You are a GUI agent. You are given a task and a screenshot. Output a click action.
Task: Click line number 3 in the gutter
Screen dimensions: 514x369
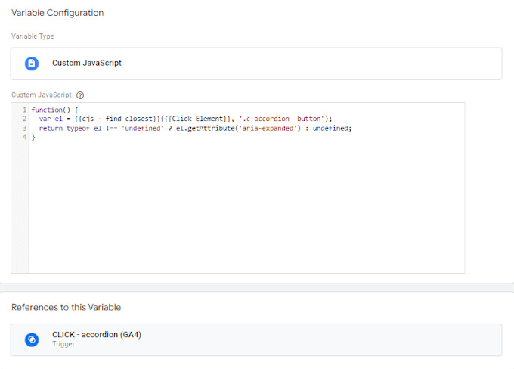click(24, 129)
